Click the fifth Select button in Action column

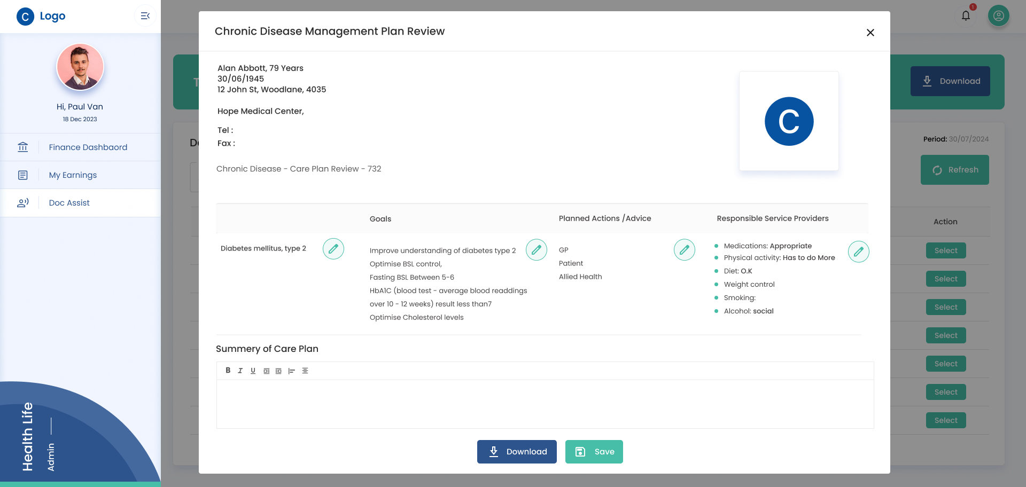tap(946, 364)
